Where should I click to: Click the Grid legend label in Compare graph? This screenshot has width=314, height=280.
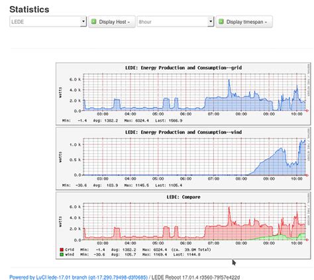[x=70, y=250]
